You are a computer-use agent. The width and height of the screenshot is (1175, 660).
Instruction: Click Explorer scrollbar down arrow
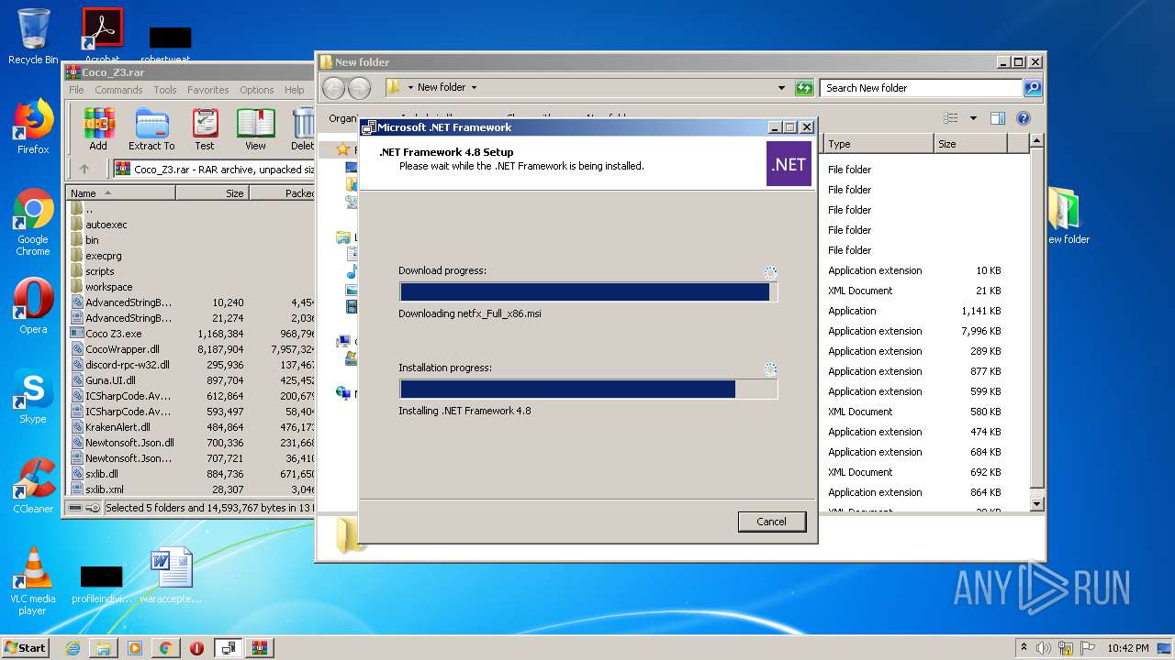click(x=1036, y=503)
